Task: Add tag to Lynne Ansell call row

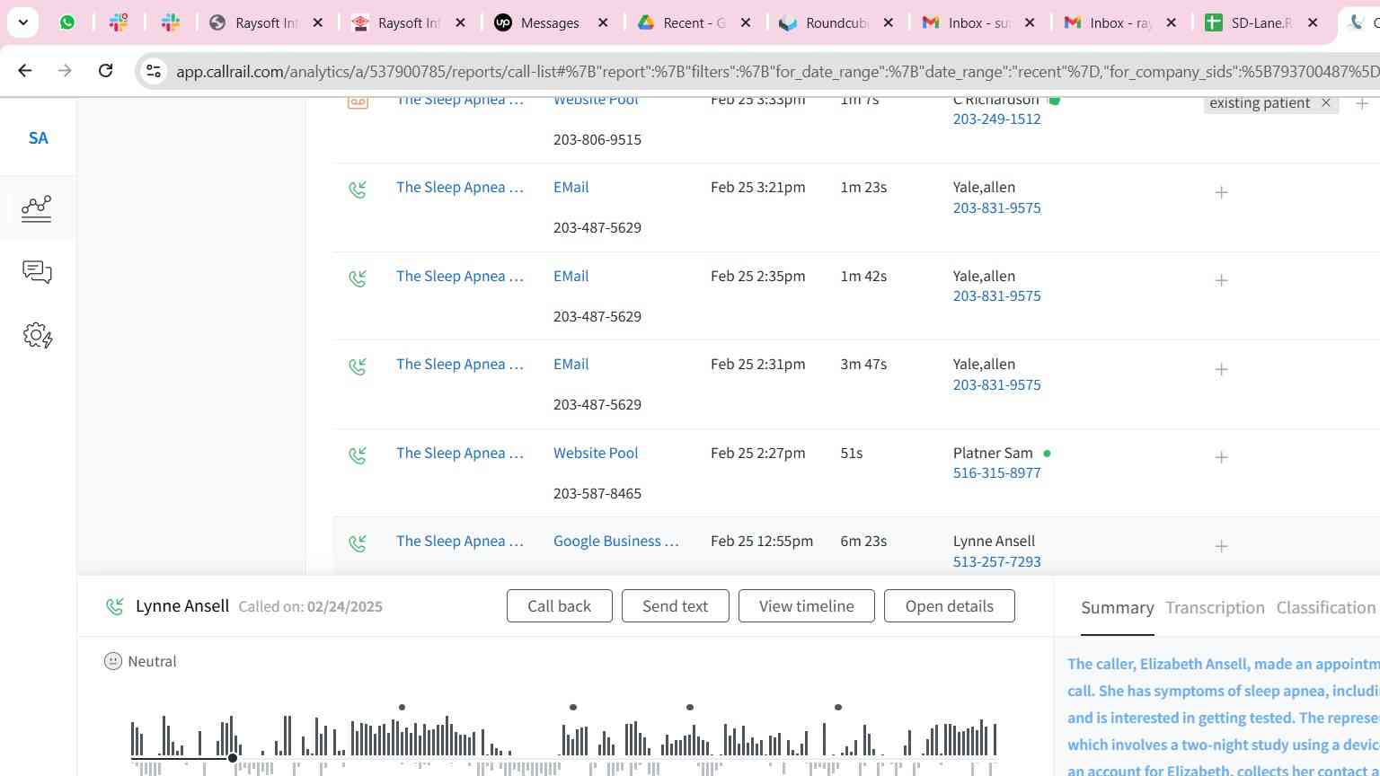Action: pos(1221,546)
